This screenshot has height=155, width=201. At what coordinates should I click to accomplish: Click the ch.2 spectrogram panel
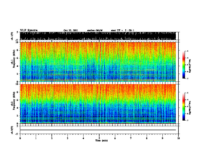pos(98,104)
